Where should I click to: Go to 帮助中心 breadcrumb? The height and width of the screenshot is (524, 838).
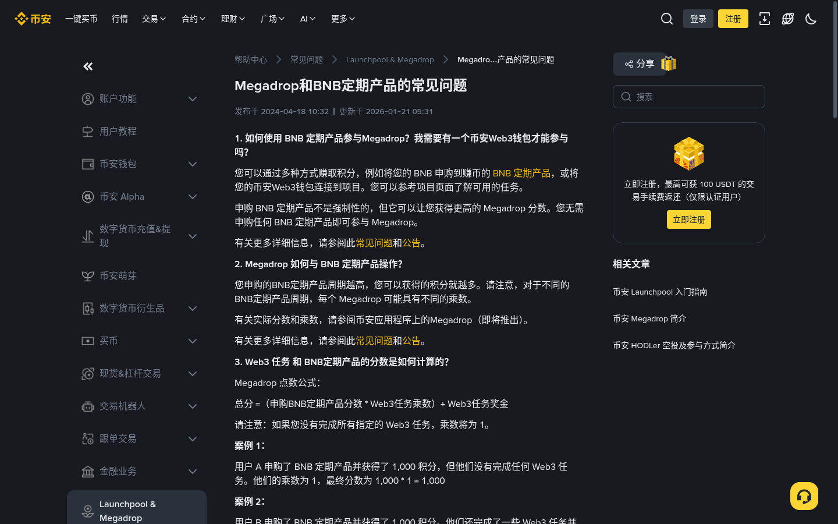tap(251, 59)
